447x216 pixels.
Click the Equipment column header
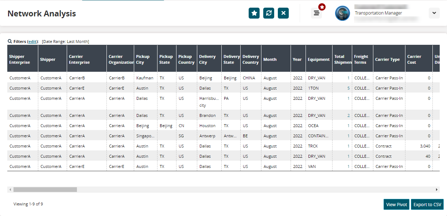319,59
